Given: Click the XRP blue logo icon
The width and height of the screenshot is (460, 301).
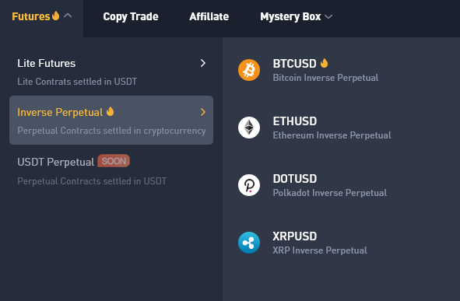Looking at the screenshot, I should (249, 243).
